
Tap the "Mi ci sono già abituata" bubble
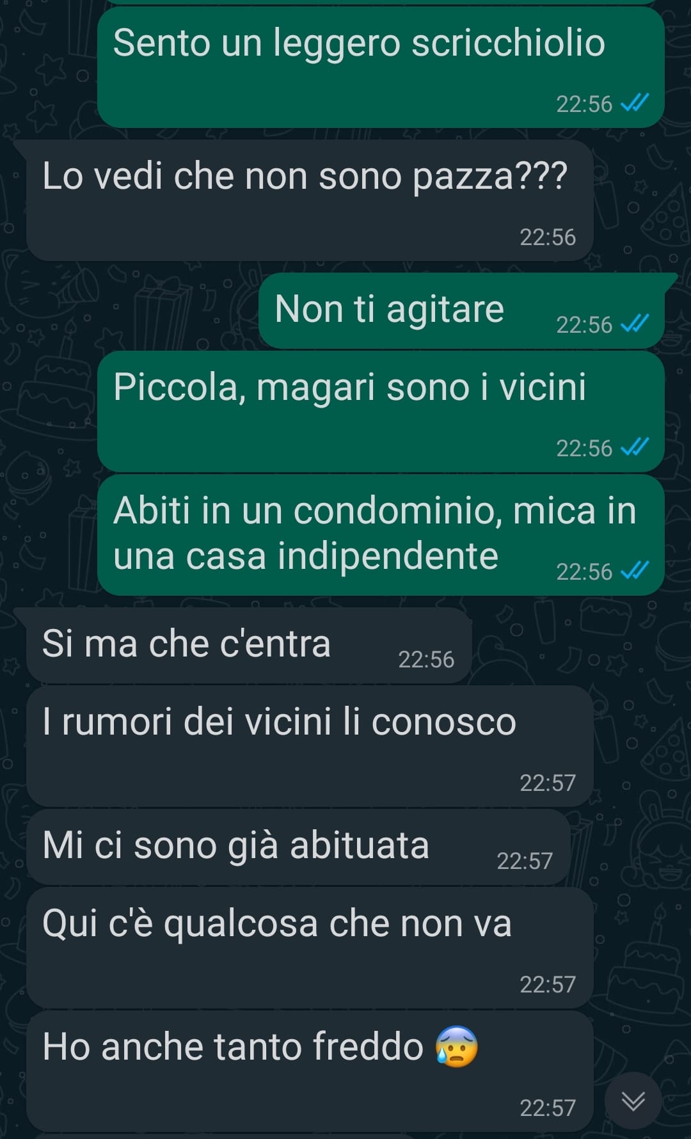pos(298,847)
